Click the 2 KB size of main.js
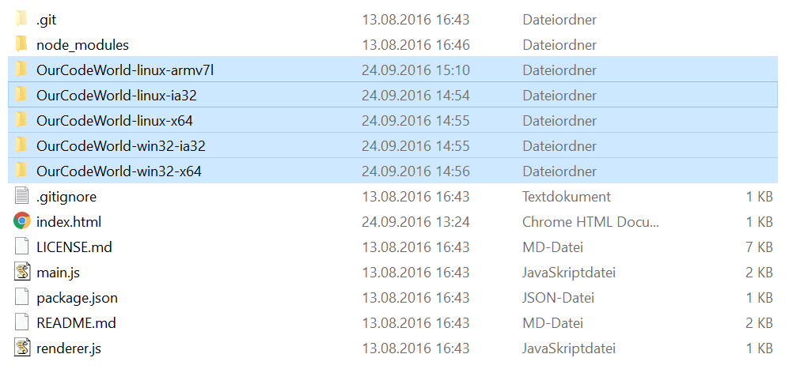Viewport: 785px width, 369px height. [x=759, y=273]
